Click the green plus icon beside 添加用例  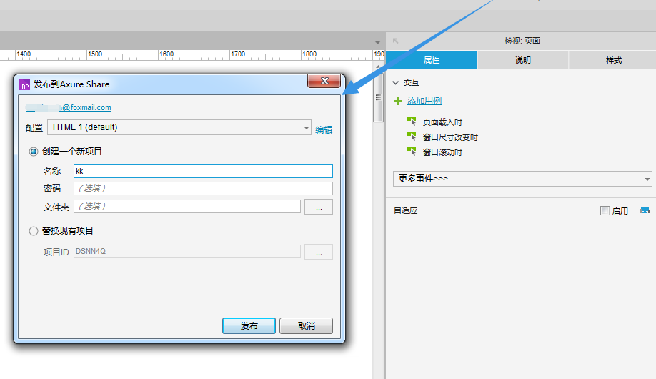click(398, 101)
